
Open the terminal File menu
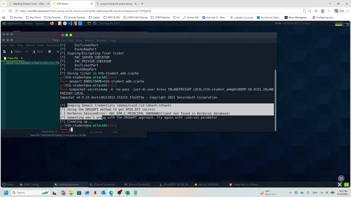click(x=63, y=40)
